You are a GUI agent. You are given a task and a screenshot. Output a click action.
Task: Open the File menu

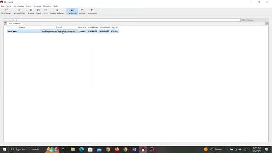click(x=3, y=6)
